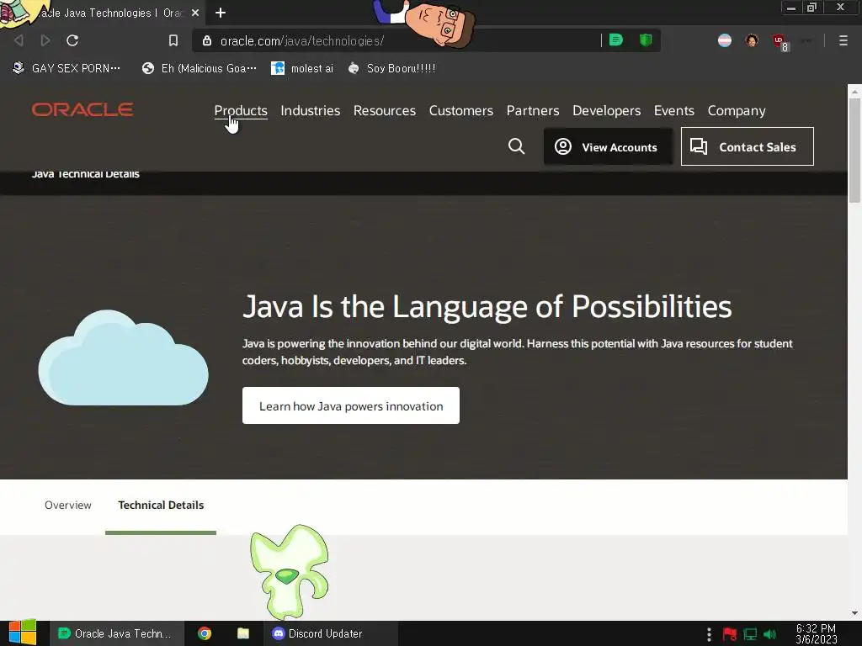Open the Developers menu
The height and width of the screenshot is (646, 862).
pos(606,110)
